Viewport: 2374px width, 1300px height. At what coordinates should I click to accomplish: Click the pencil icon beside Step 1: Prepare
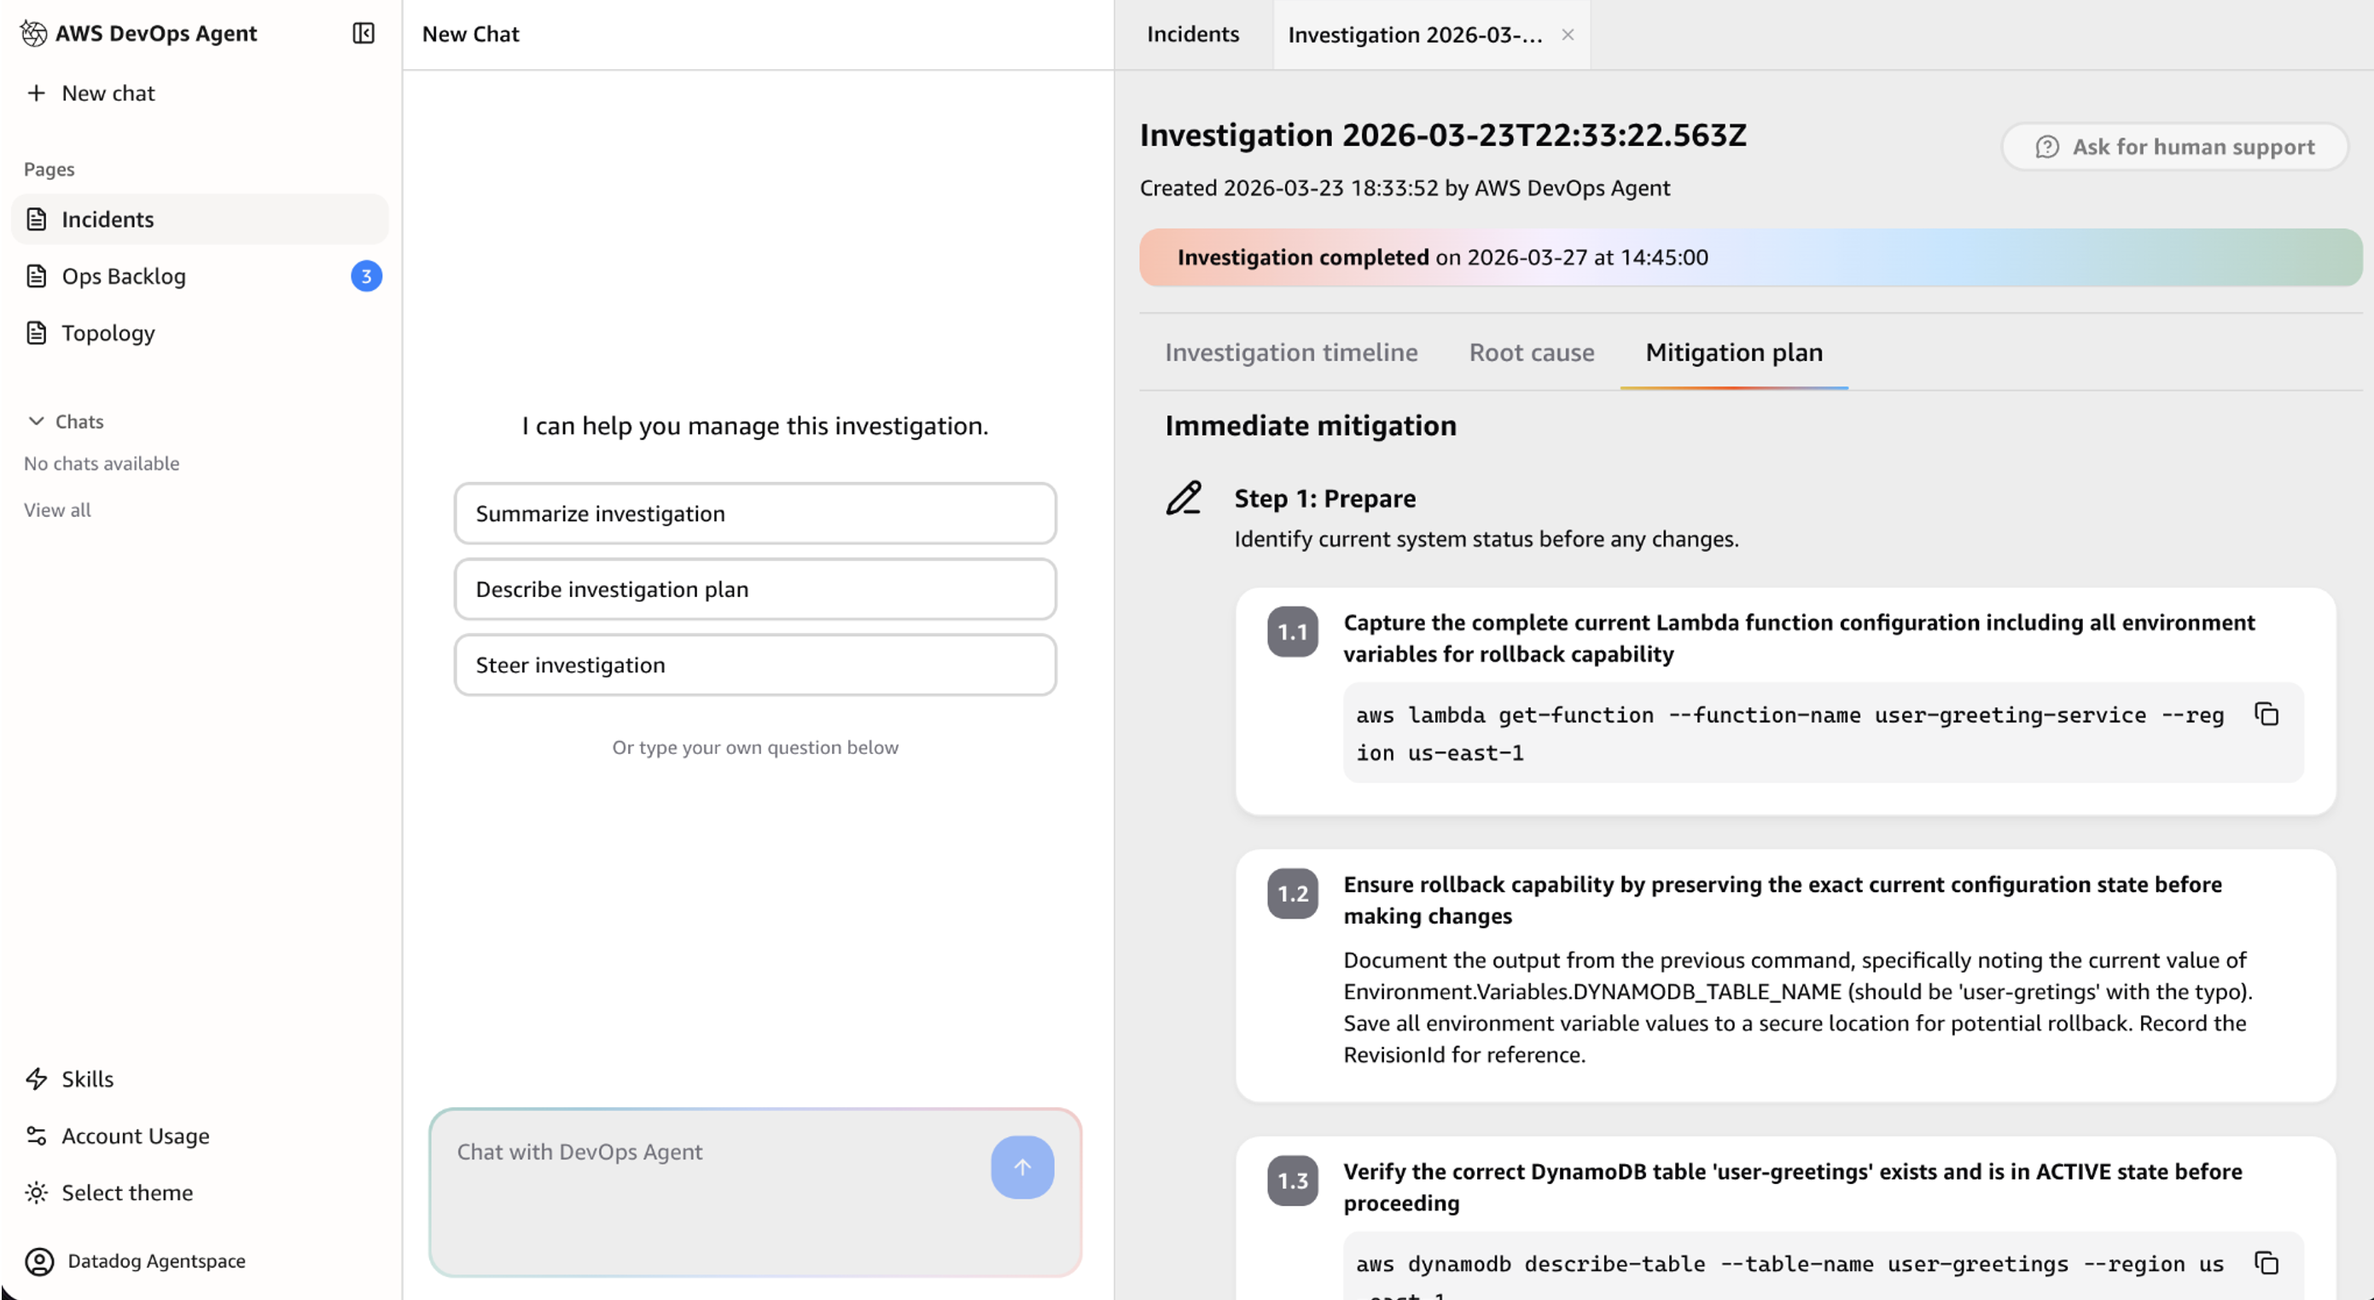click(1184, 497)
